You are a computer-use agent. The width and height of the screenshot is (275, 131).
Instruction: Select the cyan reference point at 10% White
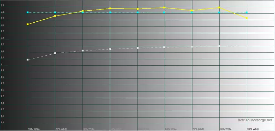click(28, 13)
